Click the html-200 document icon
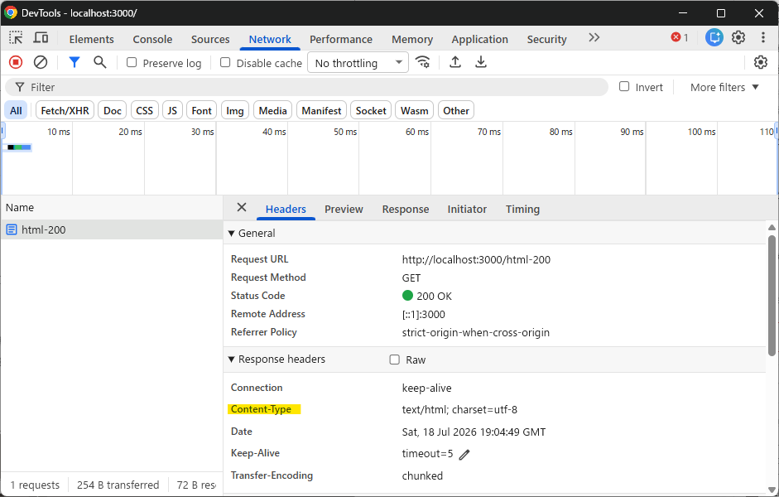 tap(12, 229)
